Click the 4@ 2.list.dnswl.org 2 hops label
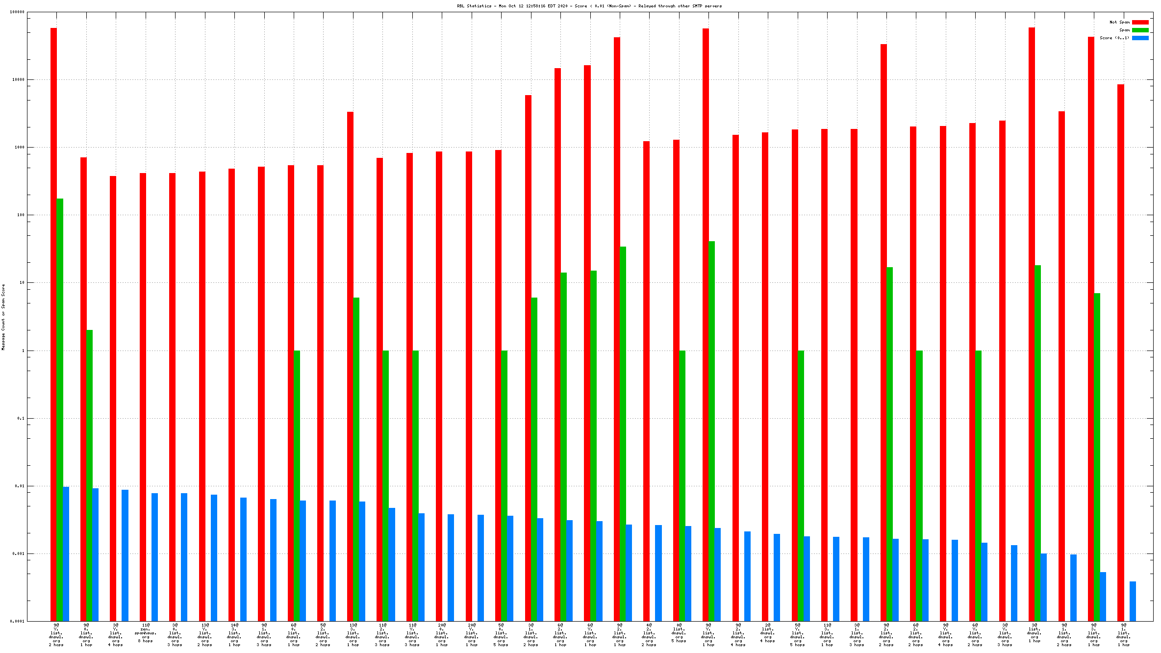Screen dimensions: 1161x653 pyautogui.click(x=649, y=635)
